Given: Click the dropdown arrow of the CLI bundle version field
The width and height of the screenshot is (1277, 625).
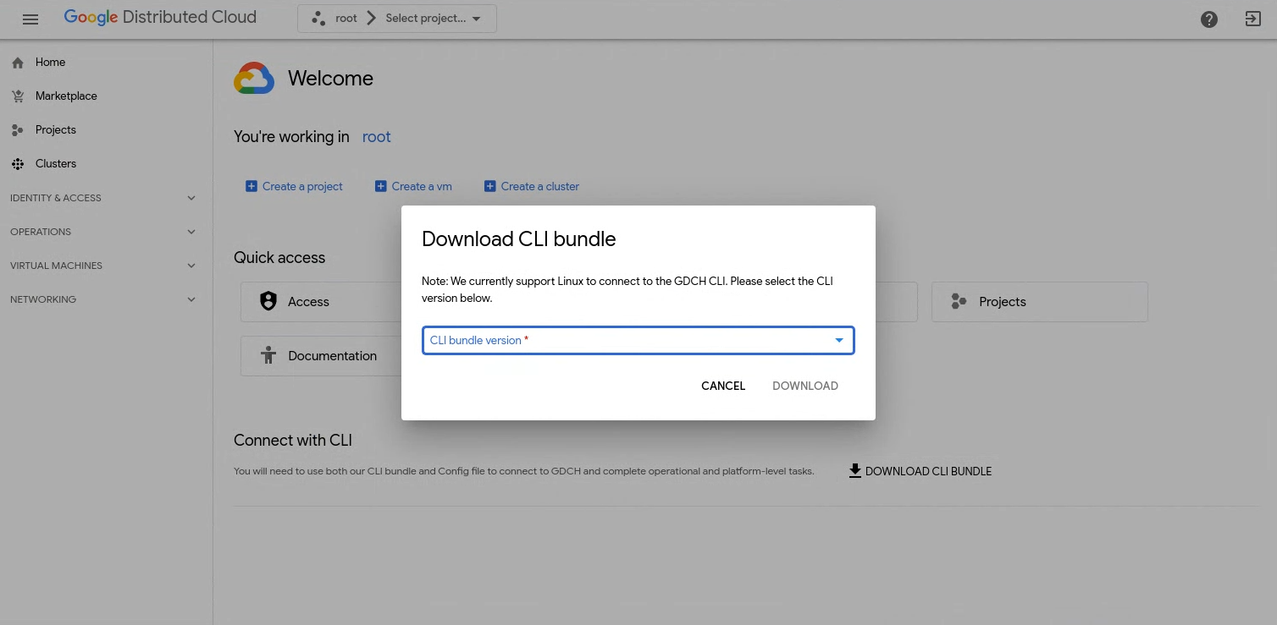Looking at the screenshot, I should pyautogui.click(x=839, y=340).
